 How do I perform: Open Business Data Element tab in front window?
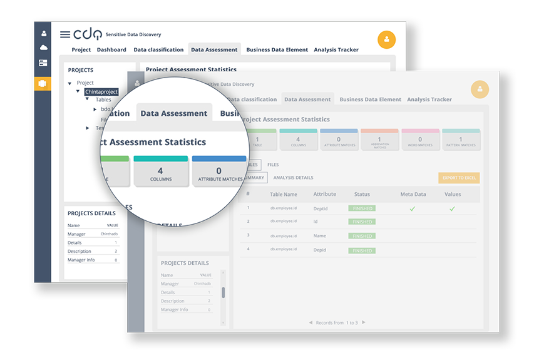coord(370,100)
